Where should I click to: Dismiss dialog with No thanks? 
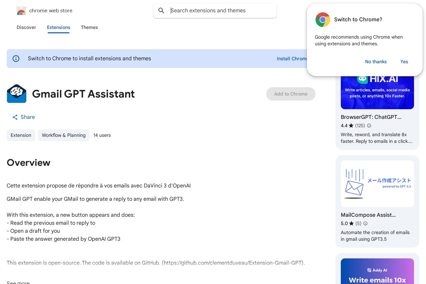pyautogui.click(x=376, y=62)
